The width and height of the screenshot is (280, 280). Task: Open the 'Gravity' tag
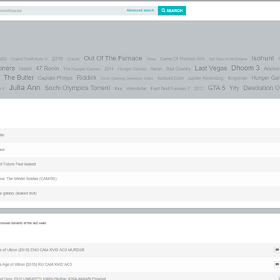73,59
